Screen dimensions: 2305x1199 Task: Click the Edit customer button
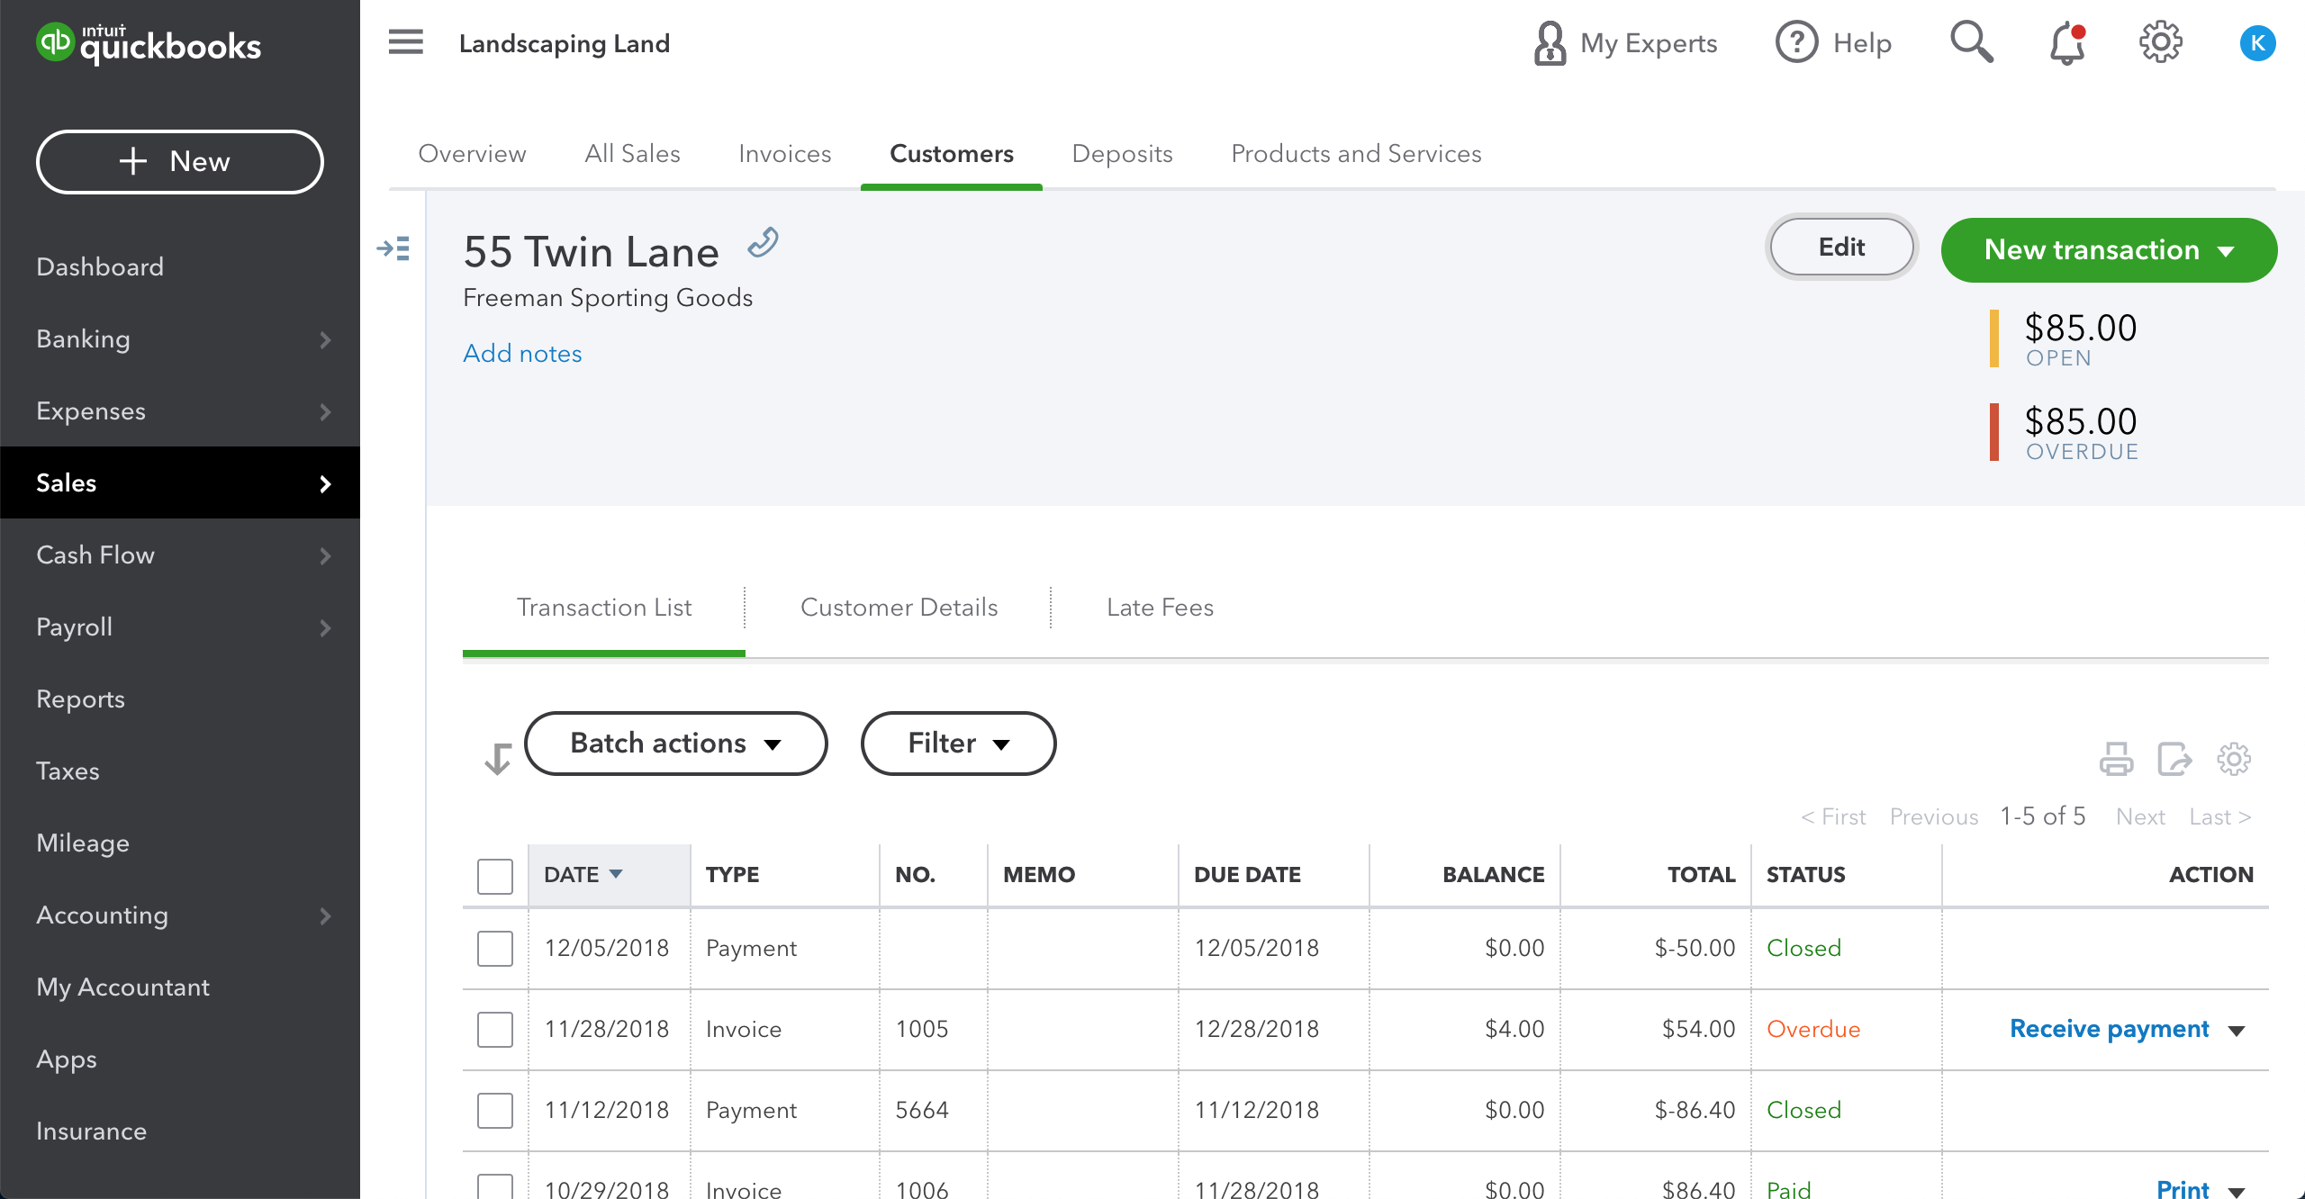click(1841, 248)
